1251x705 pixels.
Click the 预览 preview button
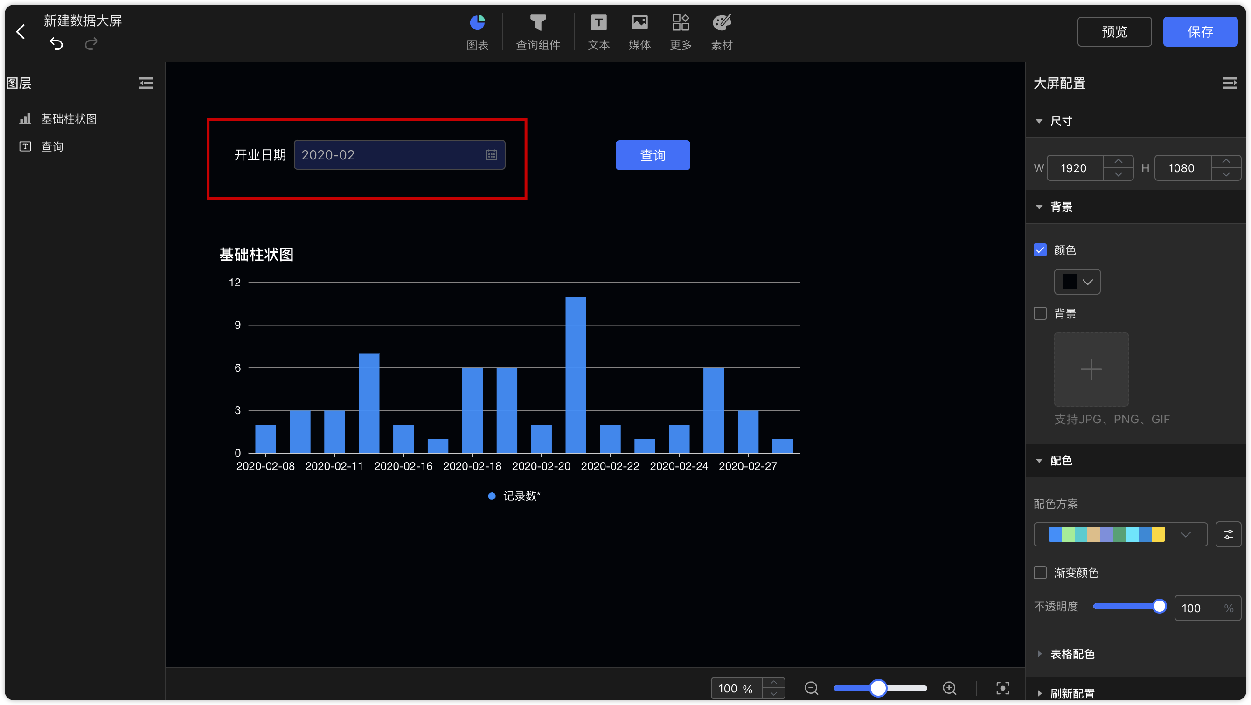click(x=1114, y=32)
